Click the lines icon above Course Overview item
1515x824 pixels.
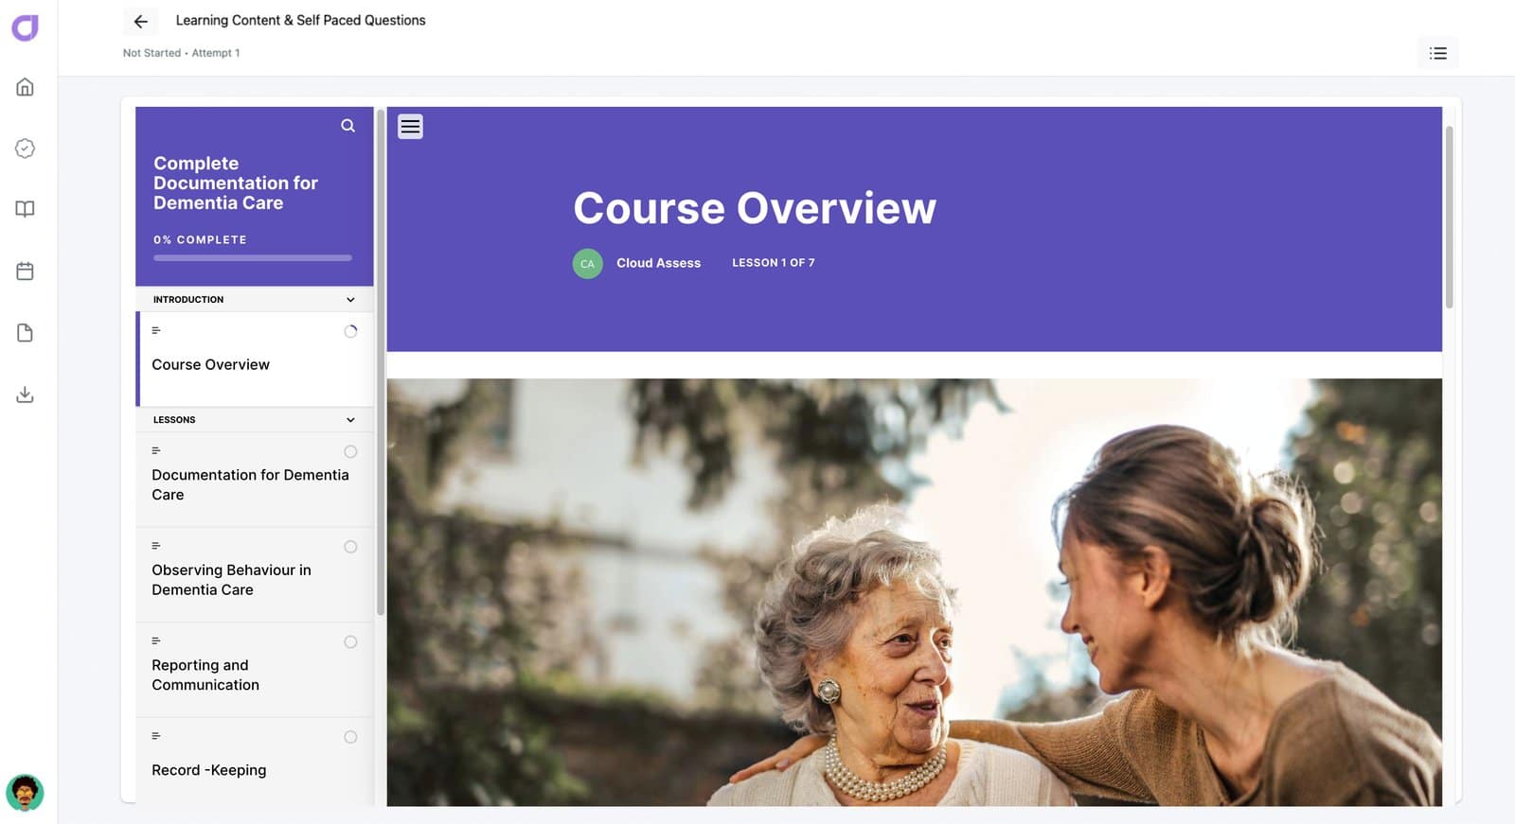click(x=156, y=330)
